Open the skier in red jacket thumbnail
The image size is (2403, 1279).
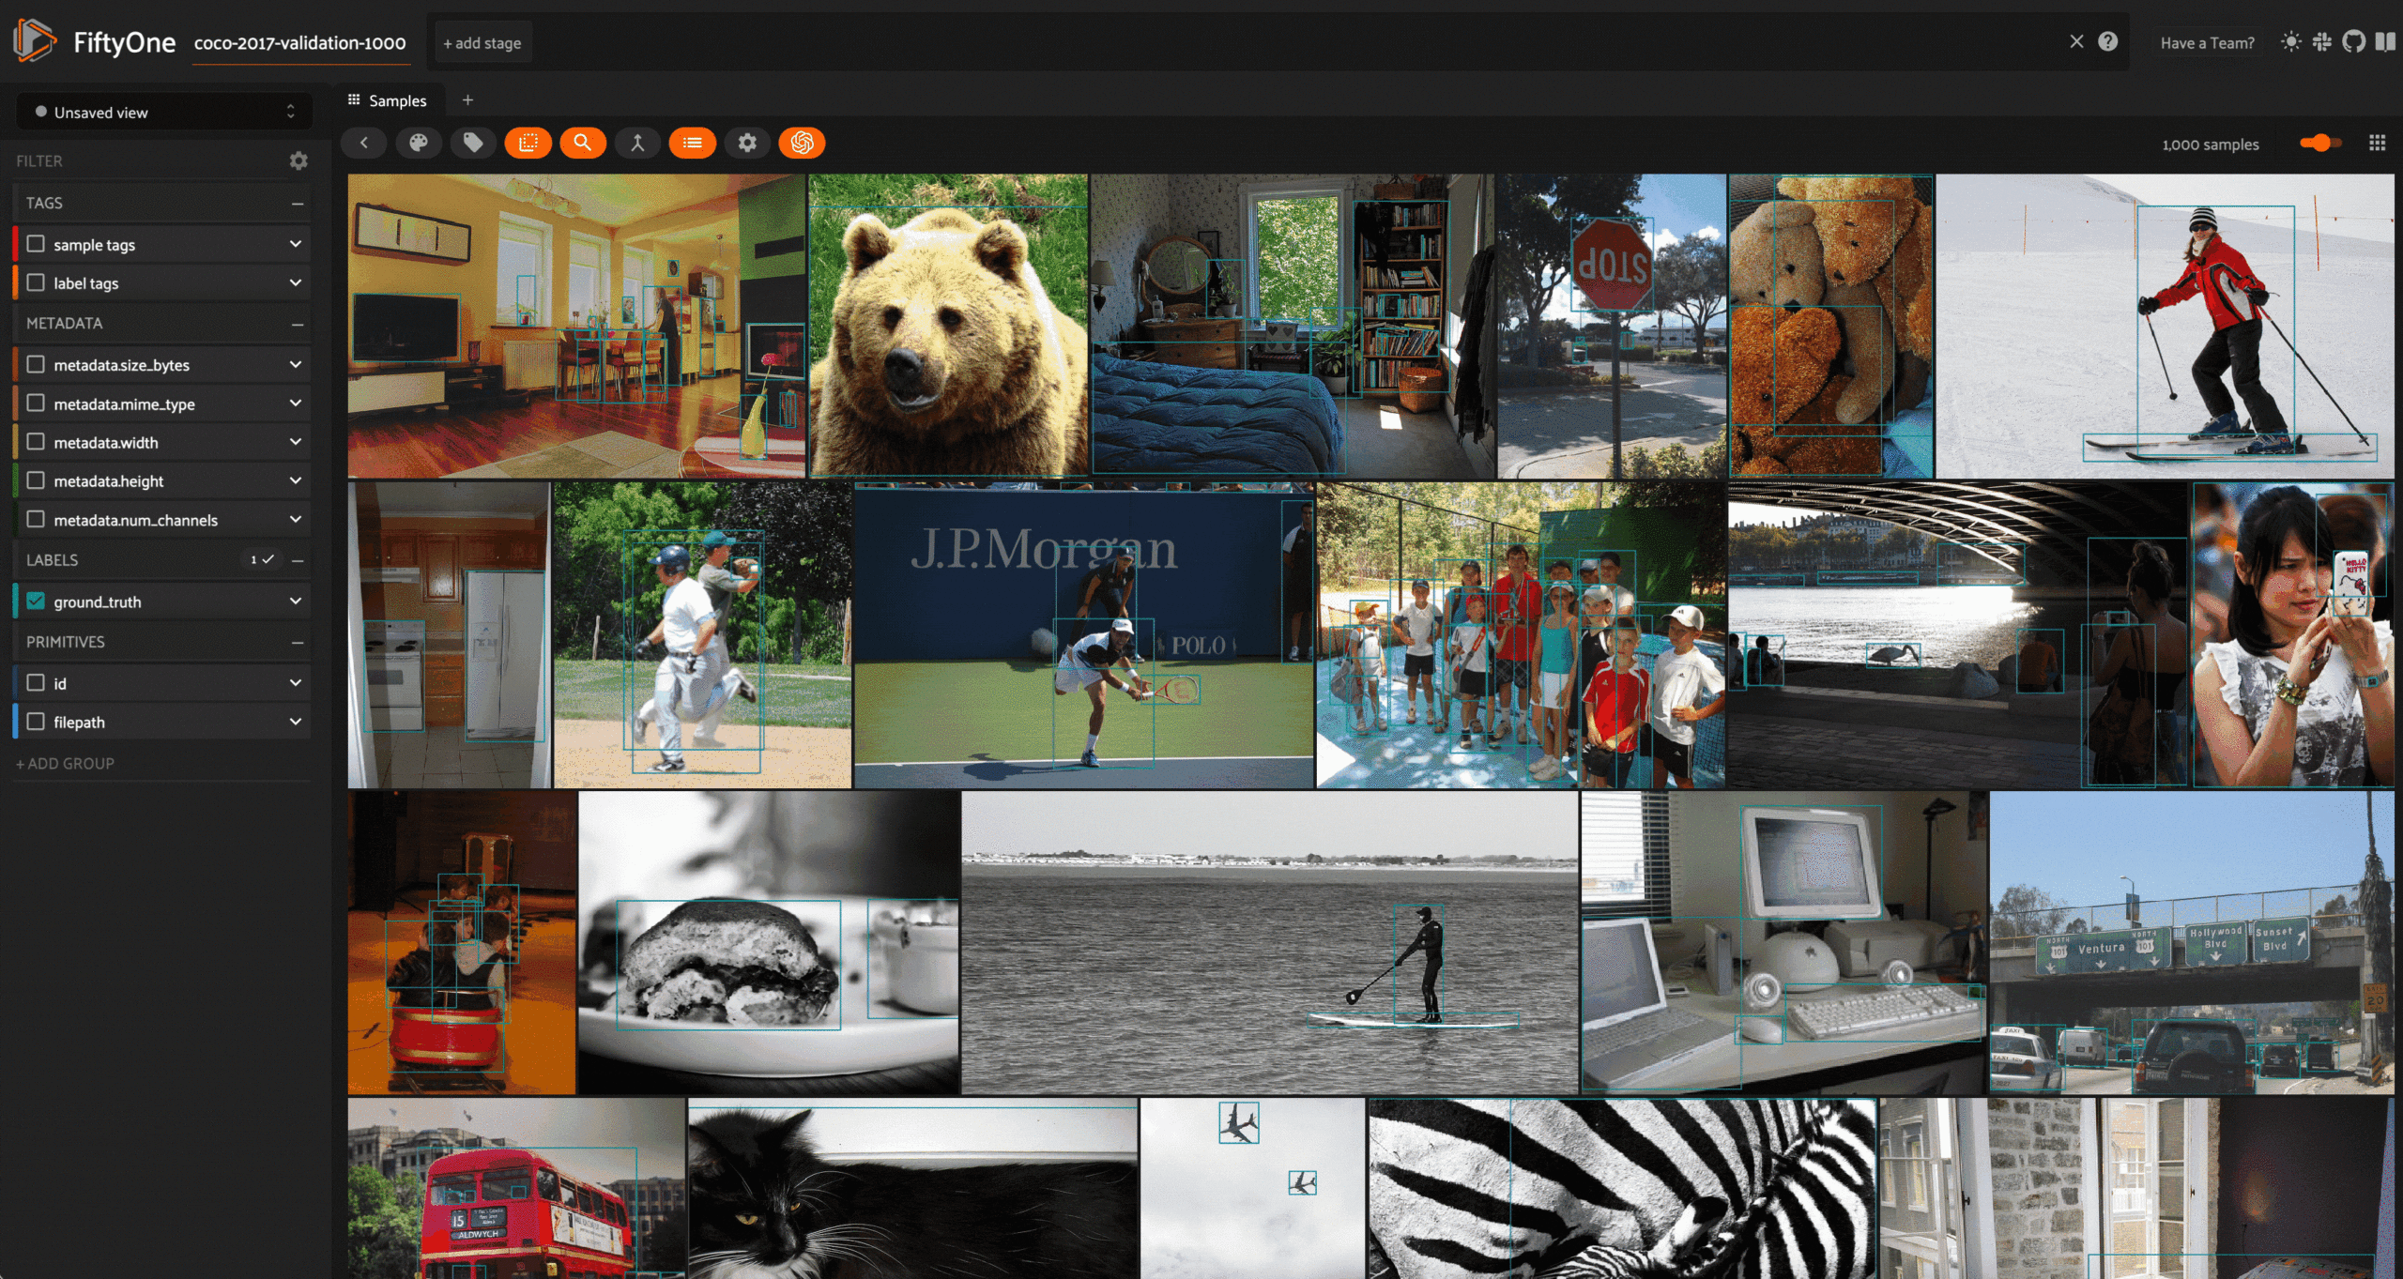point(2165,326)
